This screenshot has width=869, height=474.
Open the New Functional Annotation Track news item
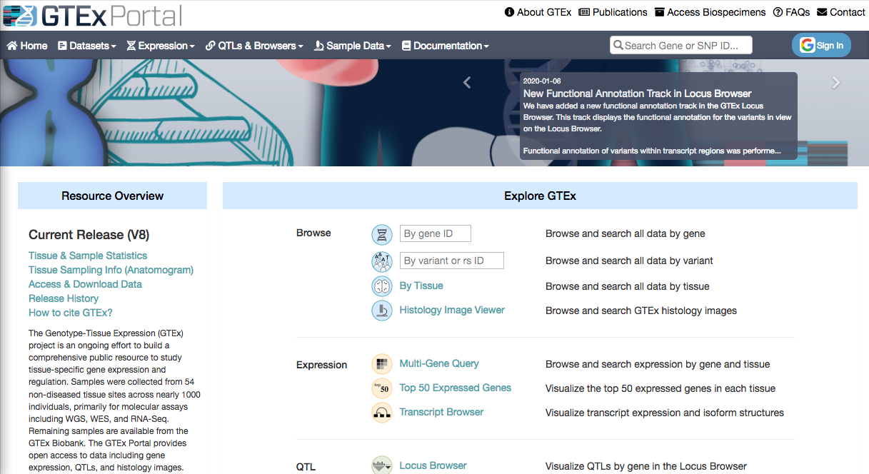(638, 94)
